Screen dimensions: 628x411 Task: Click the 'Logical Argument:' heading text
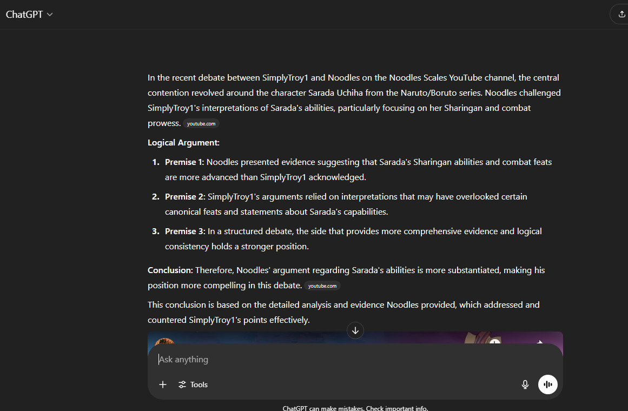pos(183,143)
